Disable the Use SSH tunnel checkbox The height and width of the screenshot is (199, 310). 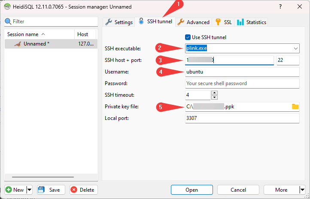pos(188,37)
